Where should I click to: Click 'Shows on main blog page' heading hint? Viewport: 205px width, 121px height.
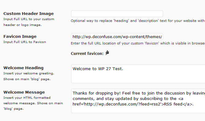pos(27,79)
